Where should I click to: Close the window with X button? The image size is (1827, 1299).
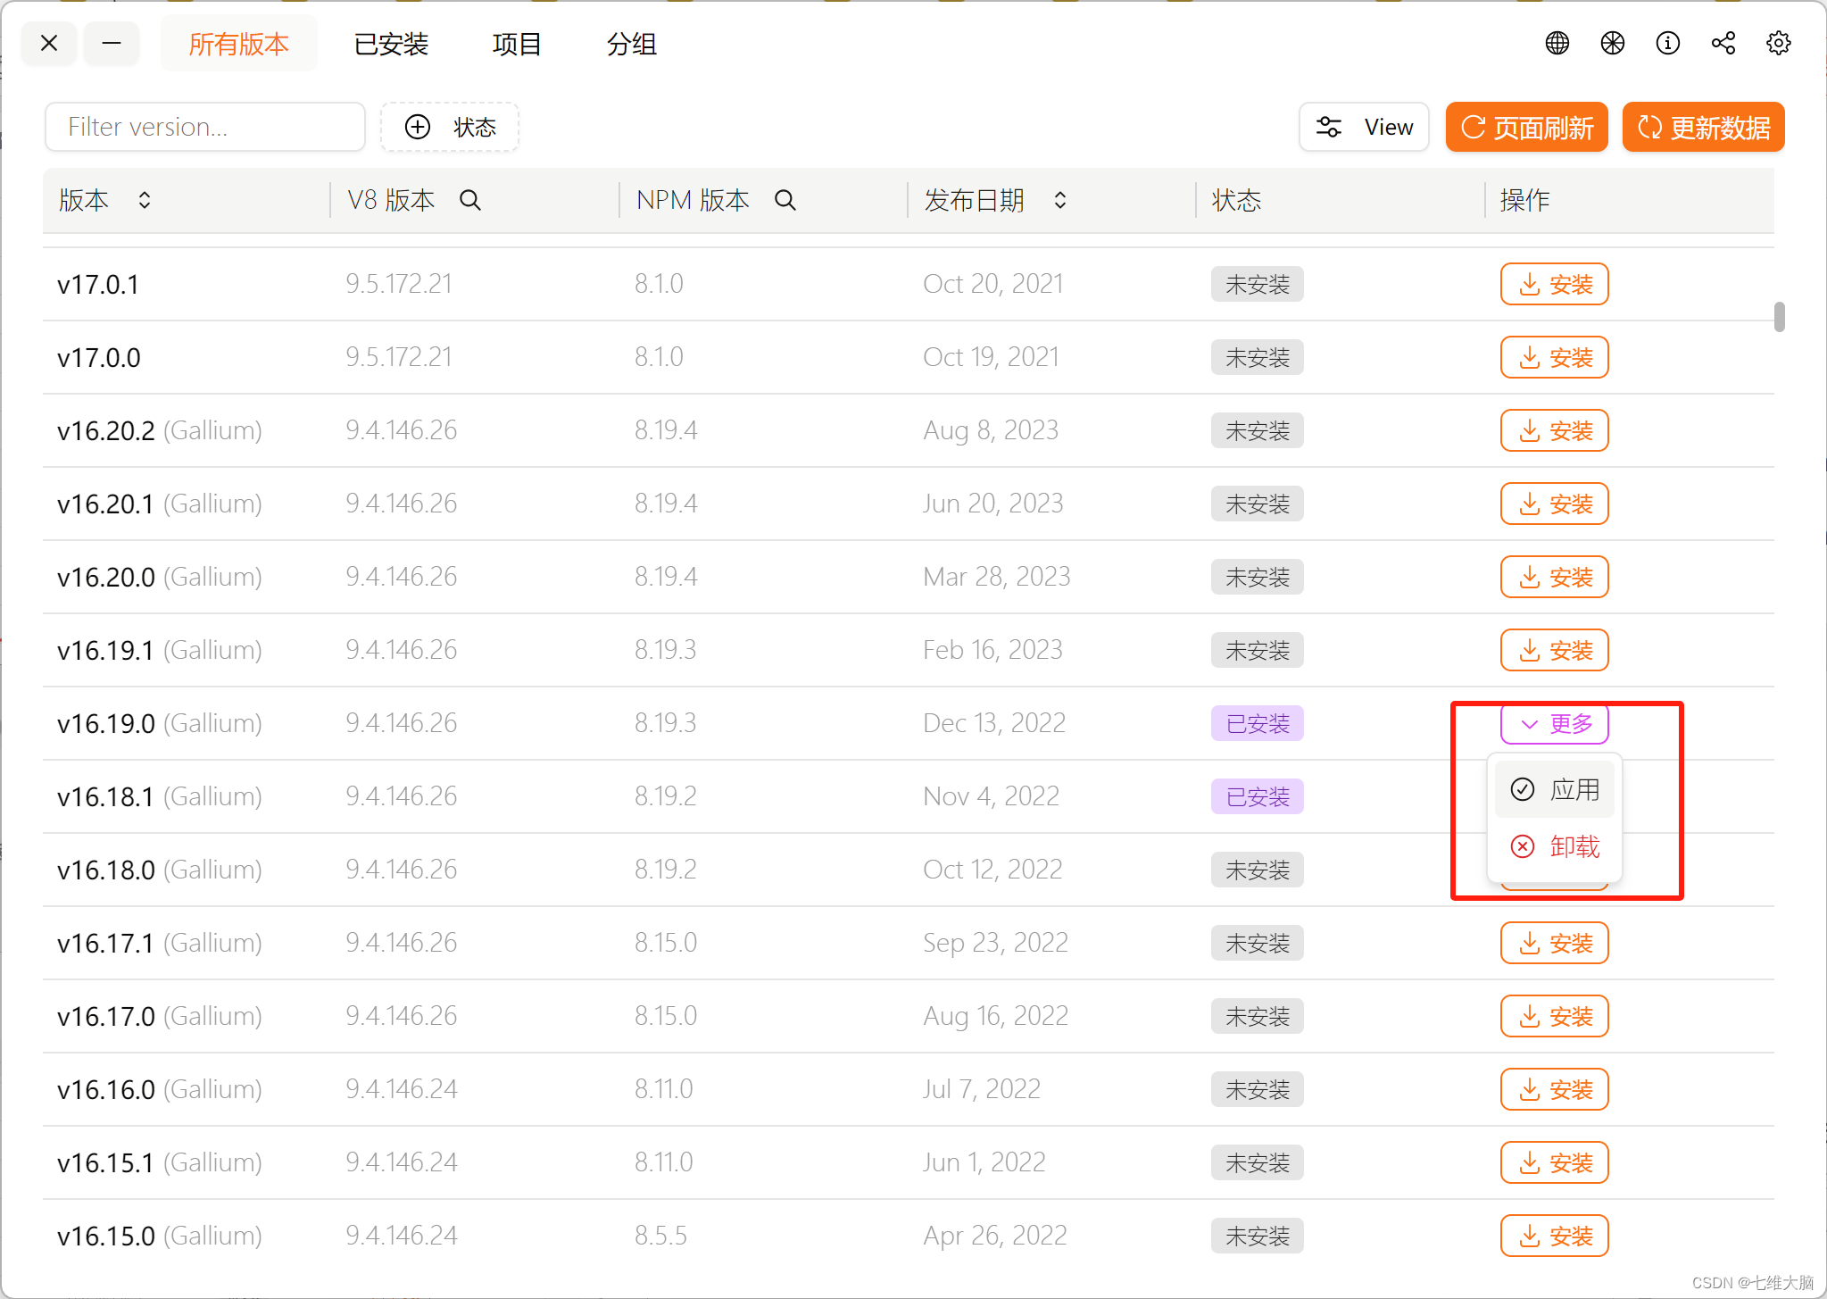coord(49,43)
